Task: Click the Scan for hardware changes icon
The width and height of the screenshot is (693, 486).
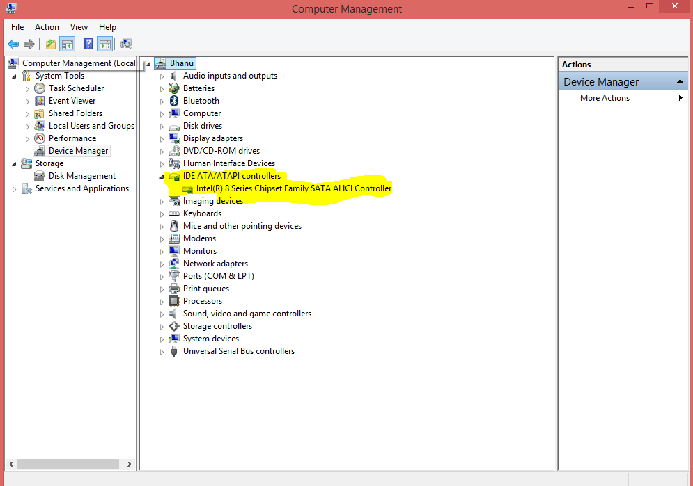Action: click(126, 44)
